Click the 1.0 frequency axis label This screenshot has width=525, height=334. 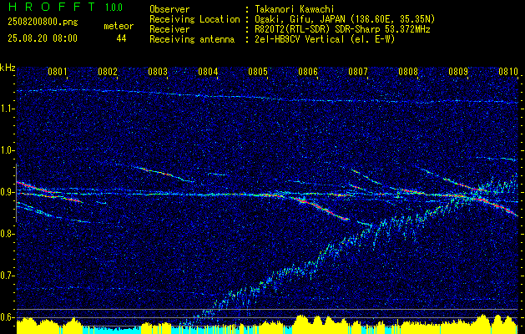click(x=6, y=150)
